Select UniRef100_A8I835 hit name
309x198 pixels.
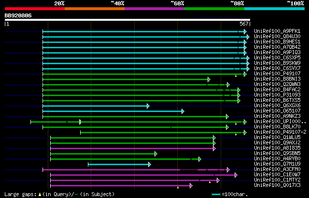pyautogui.click(x=277, y=148)
